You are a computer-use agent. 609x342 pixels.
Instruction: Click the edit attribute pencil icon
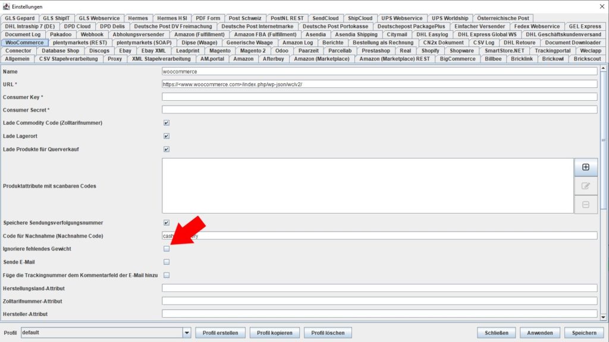[586, 186]
